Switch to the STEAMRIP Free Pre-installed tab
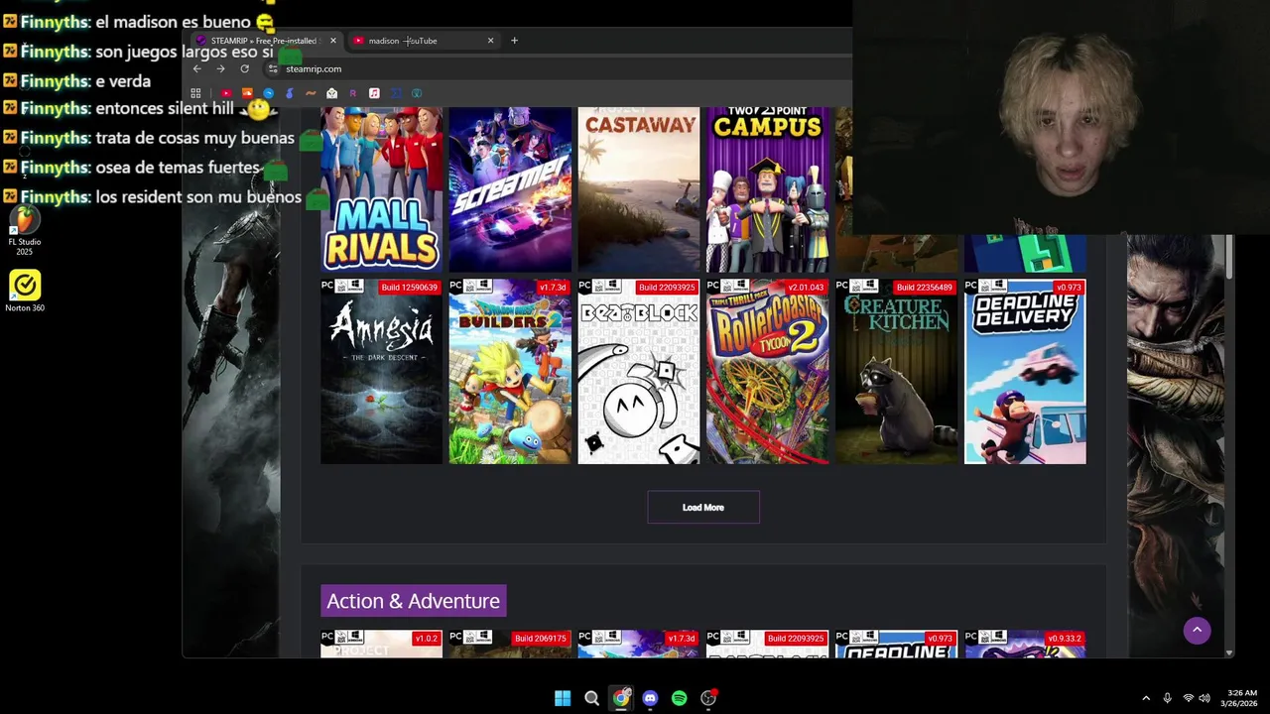 click(x=266, y=41)
